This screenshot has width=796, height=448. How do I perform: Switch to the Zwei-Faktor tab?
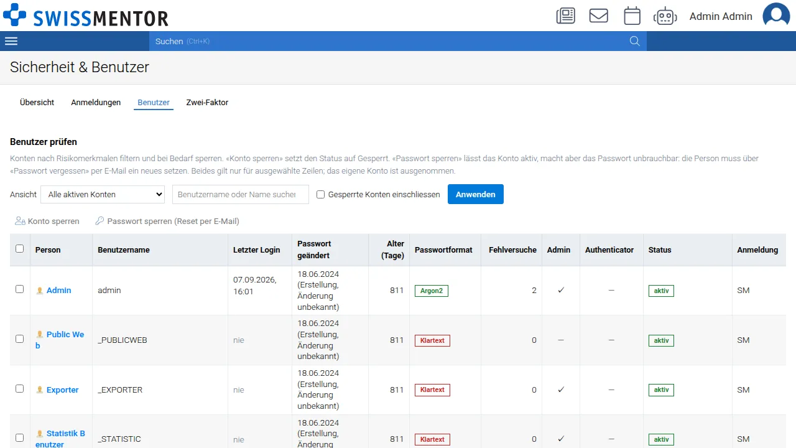point(207,103)
